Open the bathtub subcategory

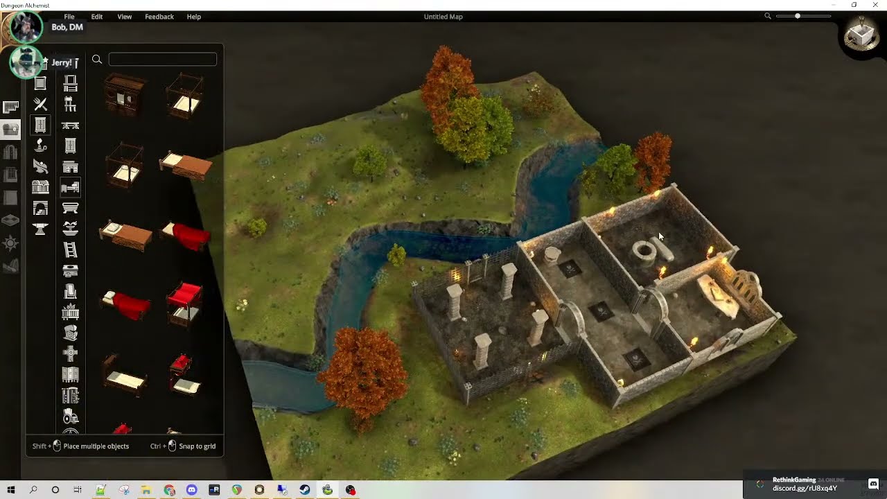70,208
